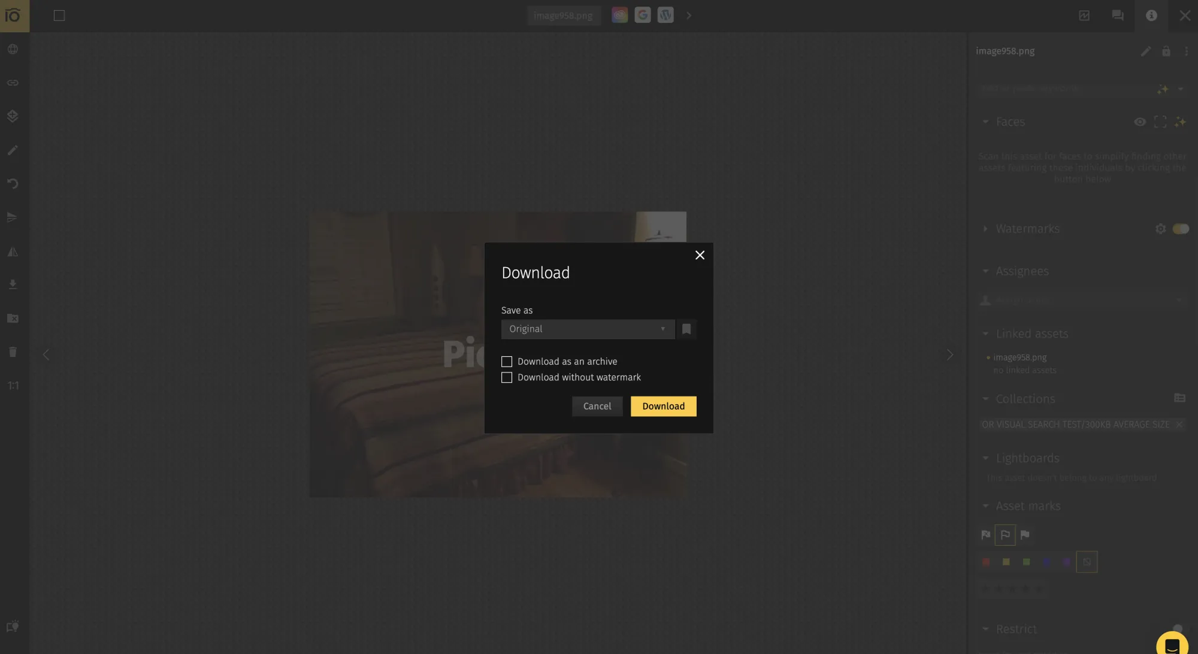Viewport: 1198px width, 654px height.
Task: Open the Save as Original dropdown
Action: click(x=588, y=329)
